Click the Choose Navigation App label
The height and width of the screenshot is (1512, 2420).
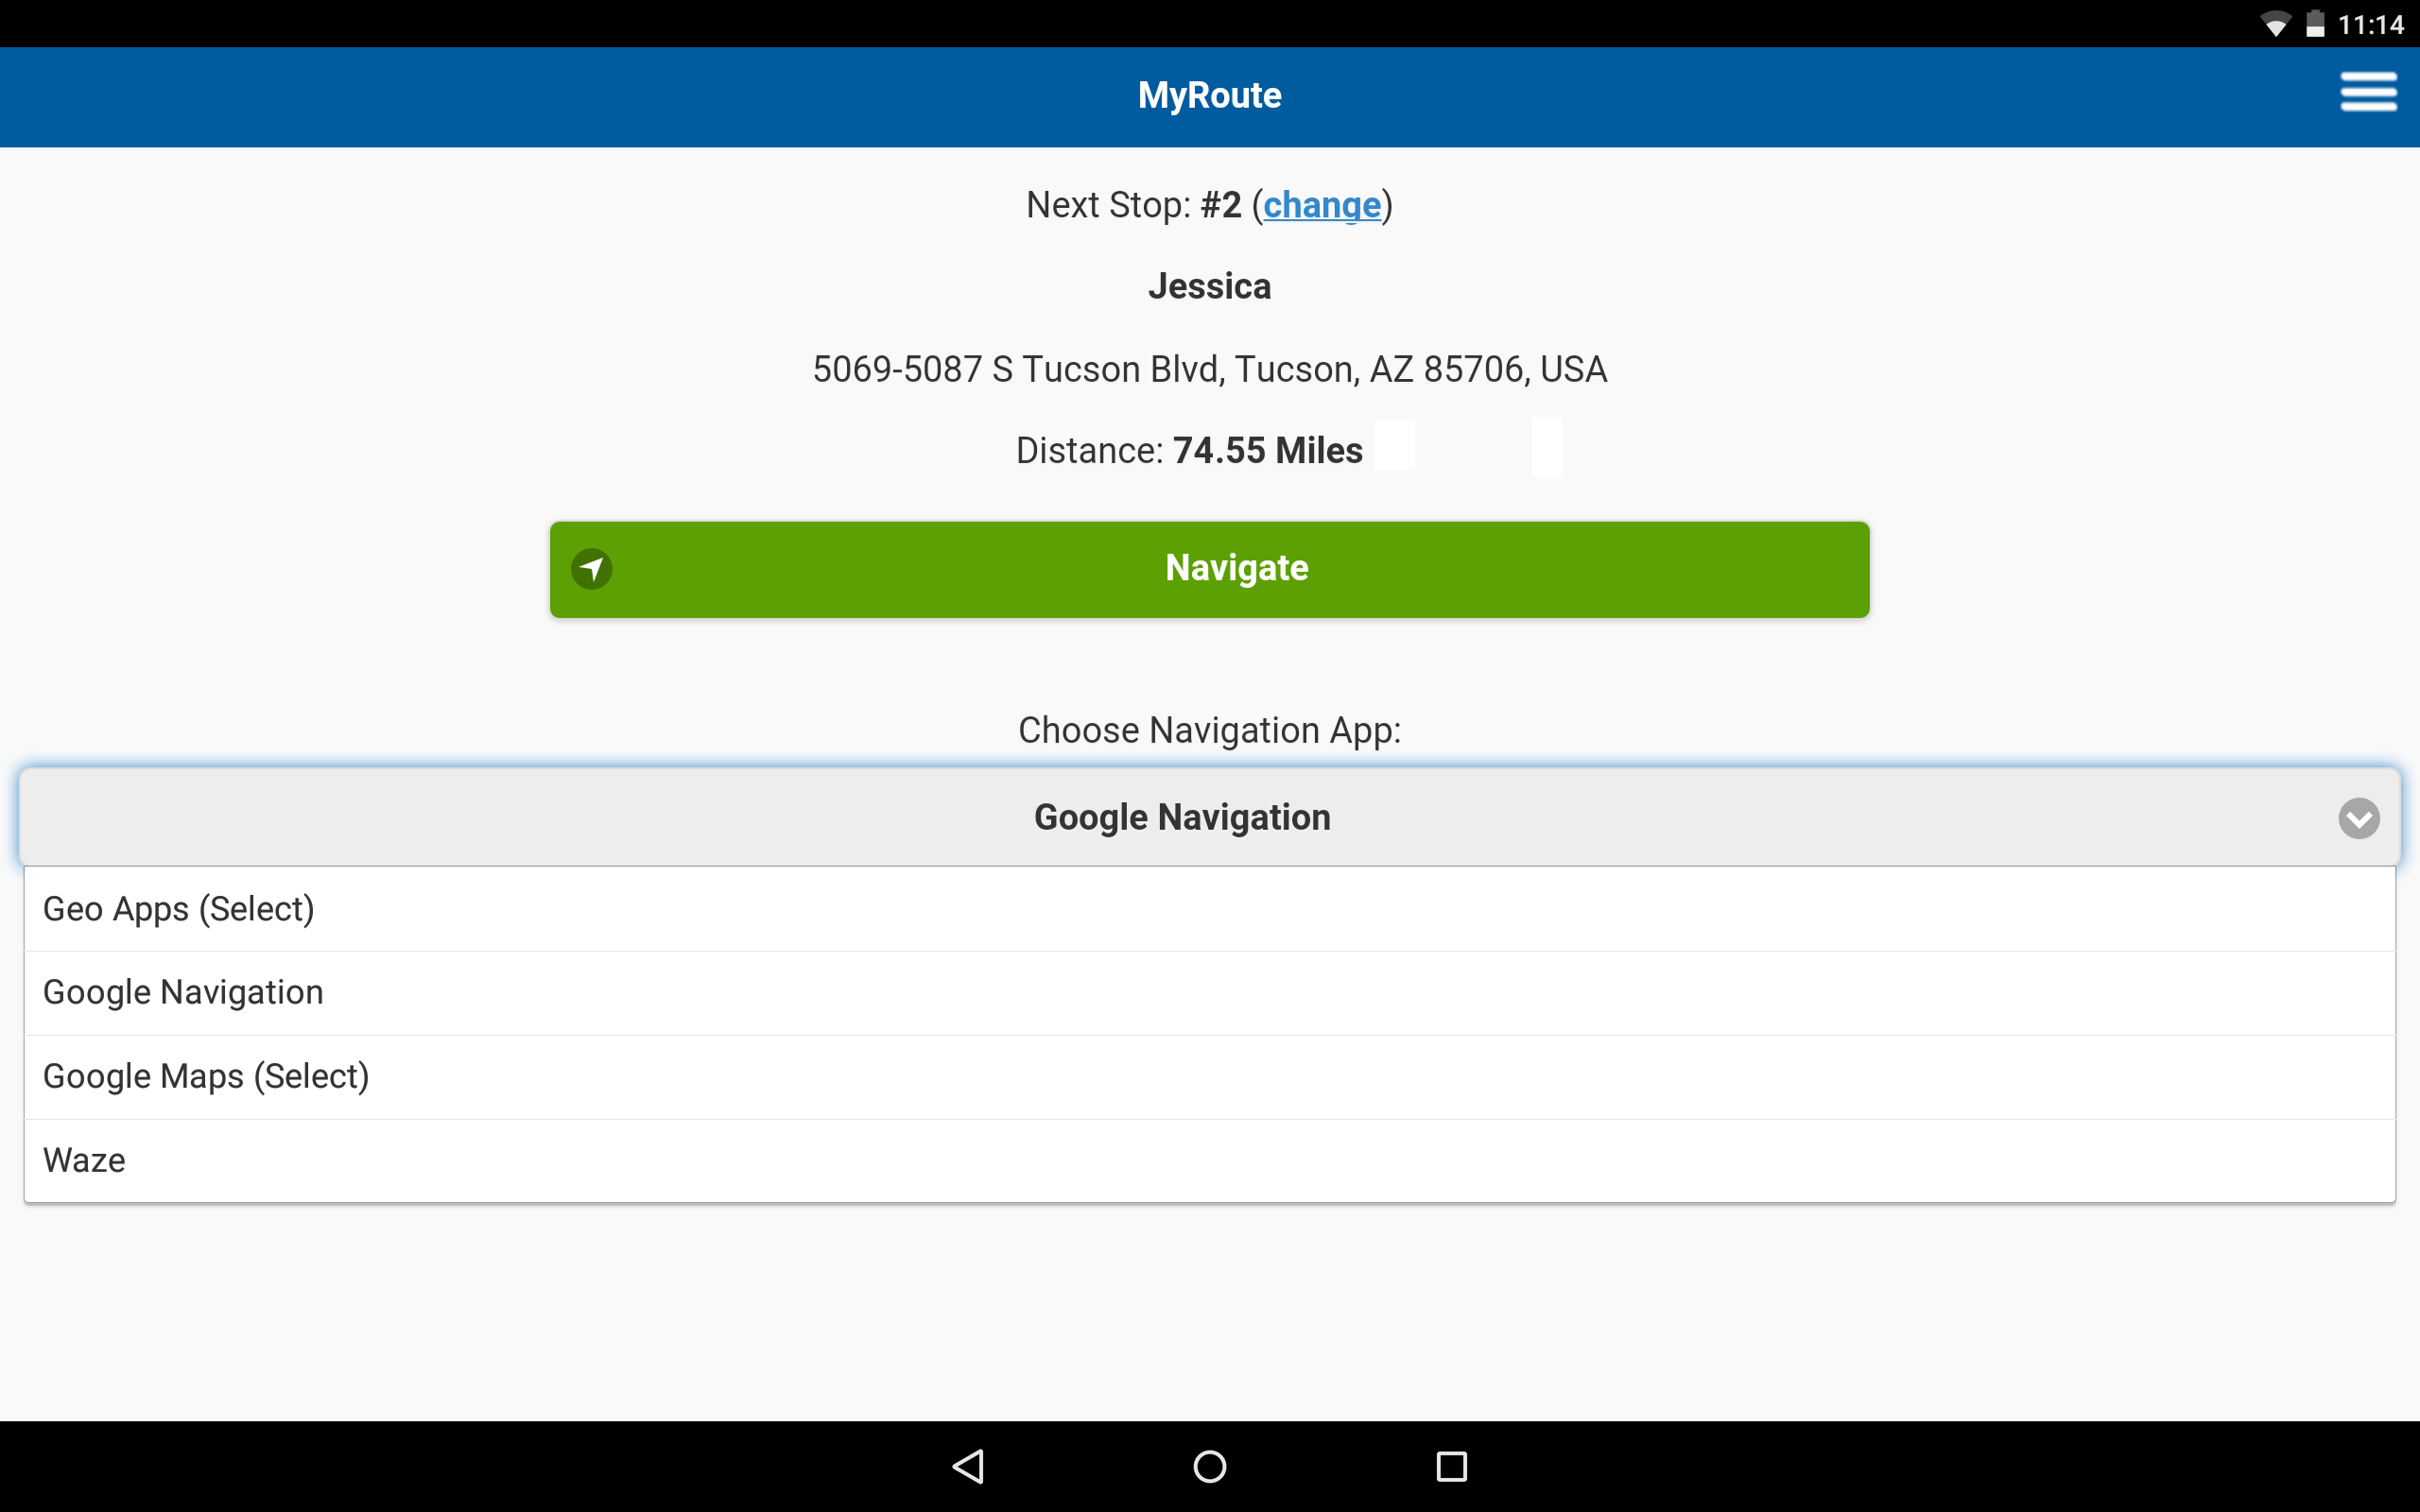1209,731
